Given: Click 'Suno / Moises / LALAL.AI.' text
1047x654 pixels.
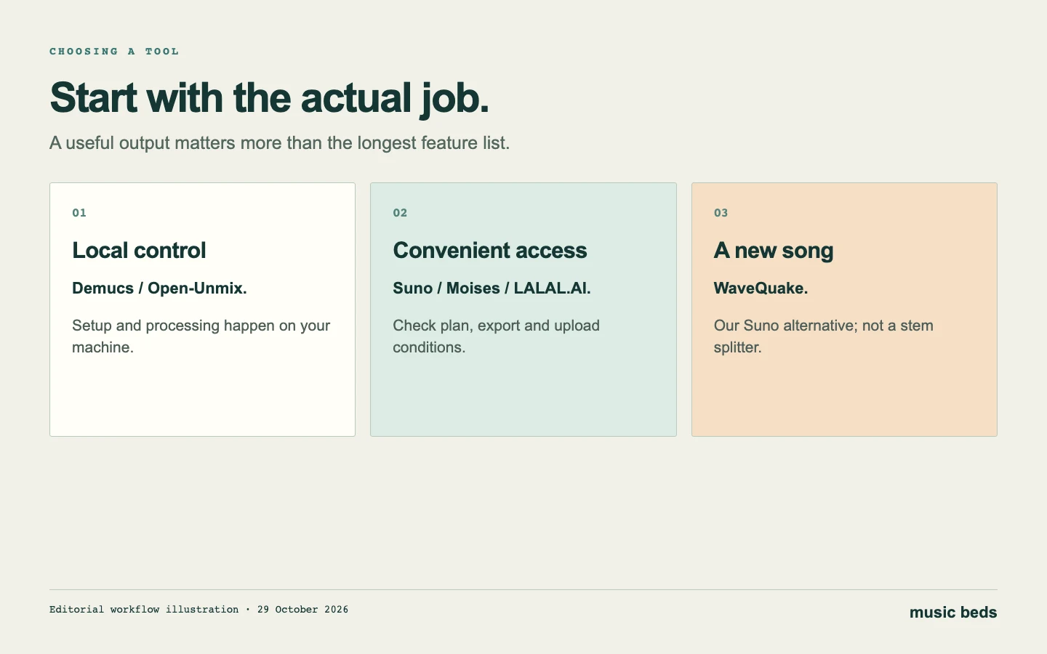Looking at the screenshot, I should pyautogui.click(x=492, y=288).
